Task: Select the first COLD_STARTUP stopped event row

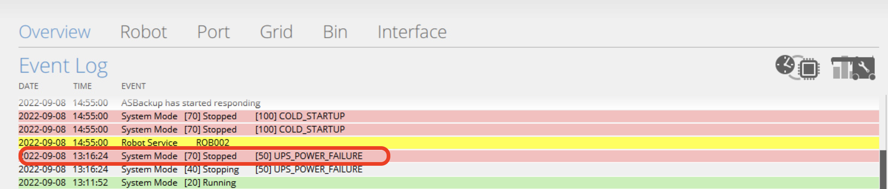Action: click(x=448, y=116)
